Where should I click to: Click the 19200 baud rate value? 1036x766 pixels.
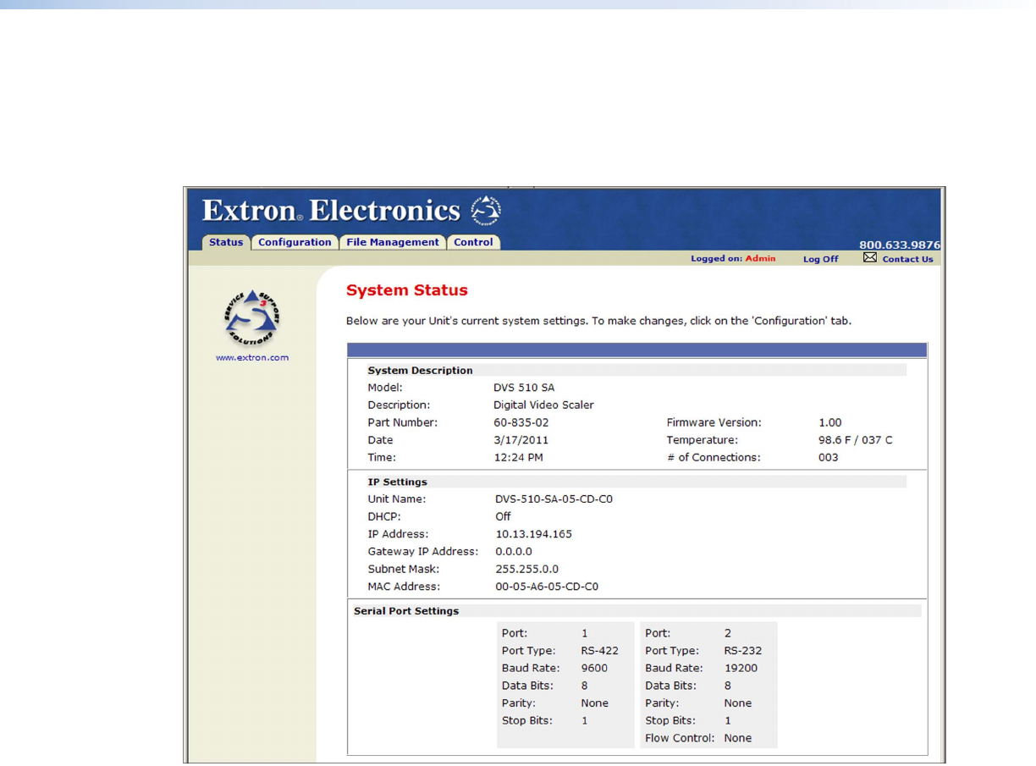(x=741, y=668)
